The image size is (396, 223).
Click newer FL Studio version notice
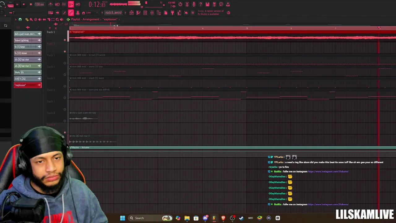(211, 13)
